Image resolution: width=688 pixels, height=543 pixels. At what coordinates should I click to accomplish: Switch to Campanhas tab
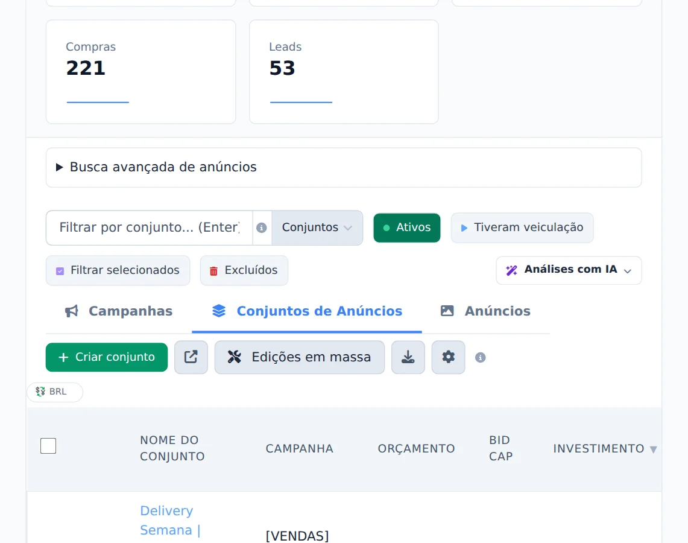(119, 311)
